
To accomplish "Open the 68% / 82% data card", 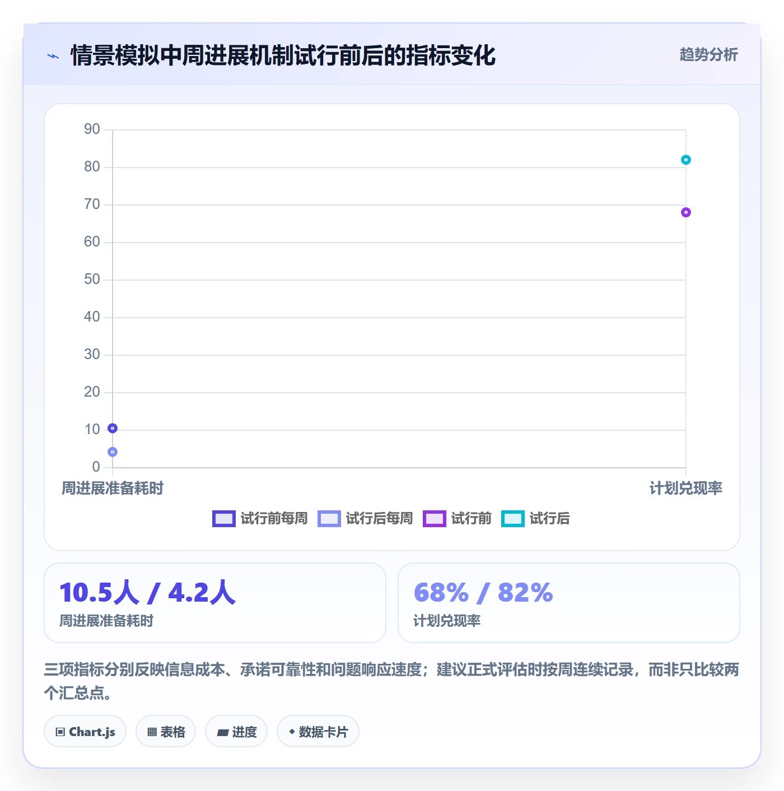I will point(569,603).
